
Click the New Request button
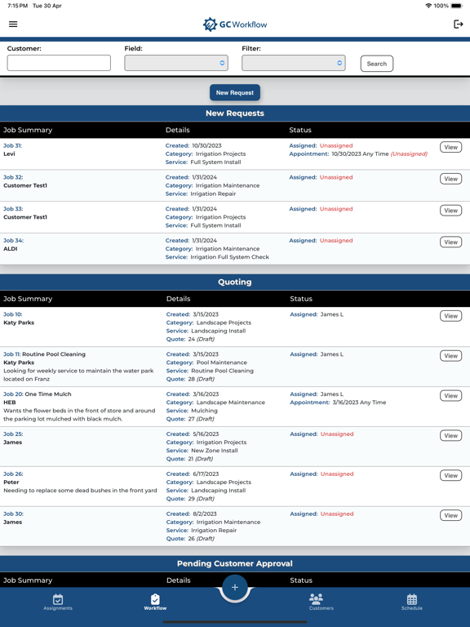(235, 92)
